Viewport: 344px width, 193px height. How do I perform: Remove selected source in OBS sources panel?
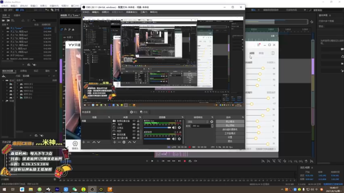[x=120, y=142]
